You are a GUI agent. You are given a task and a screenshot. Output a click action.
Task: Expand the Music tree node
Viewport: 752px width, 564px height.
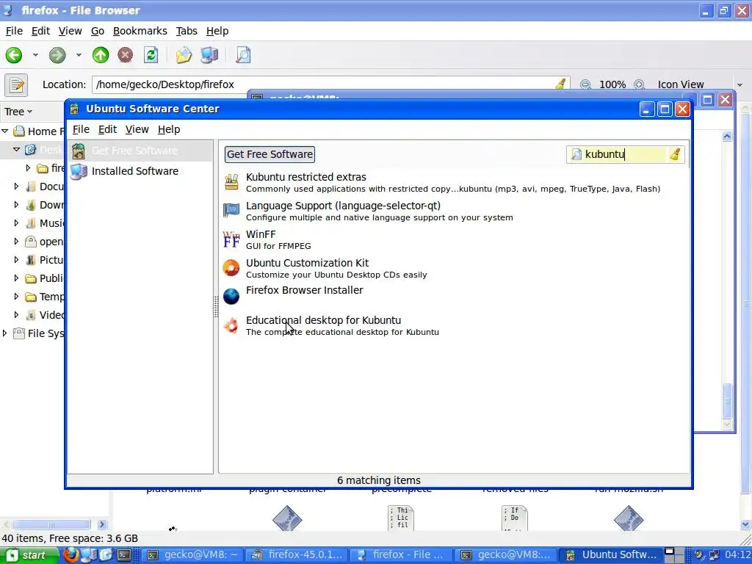(x=16, y=223)
